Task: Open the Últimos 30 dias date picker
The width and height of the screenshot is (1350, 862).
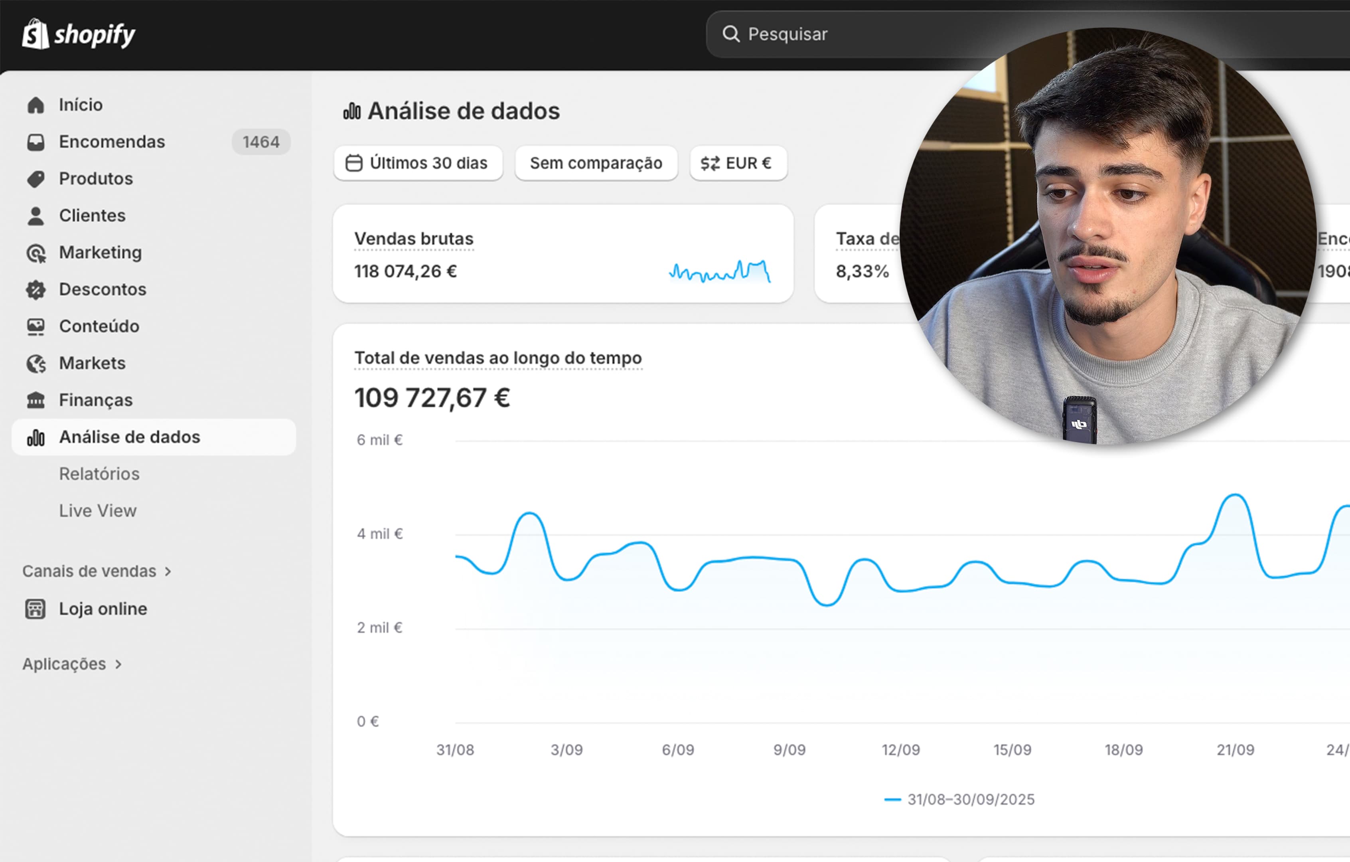Action: point(418,163)
